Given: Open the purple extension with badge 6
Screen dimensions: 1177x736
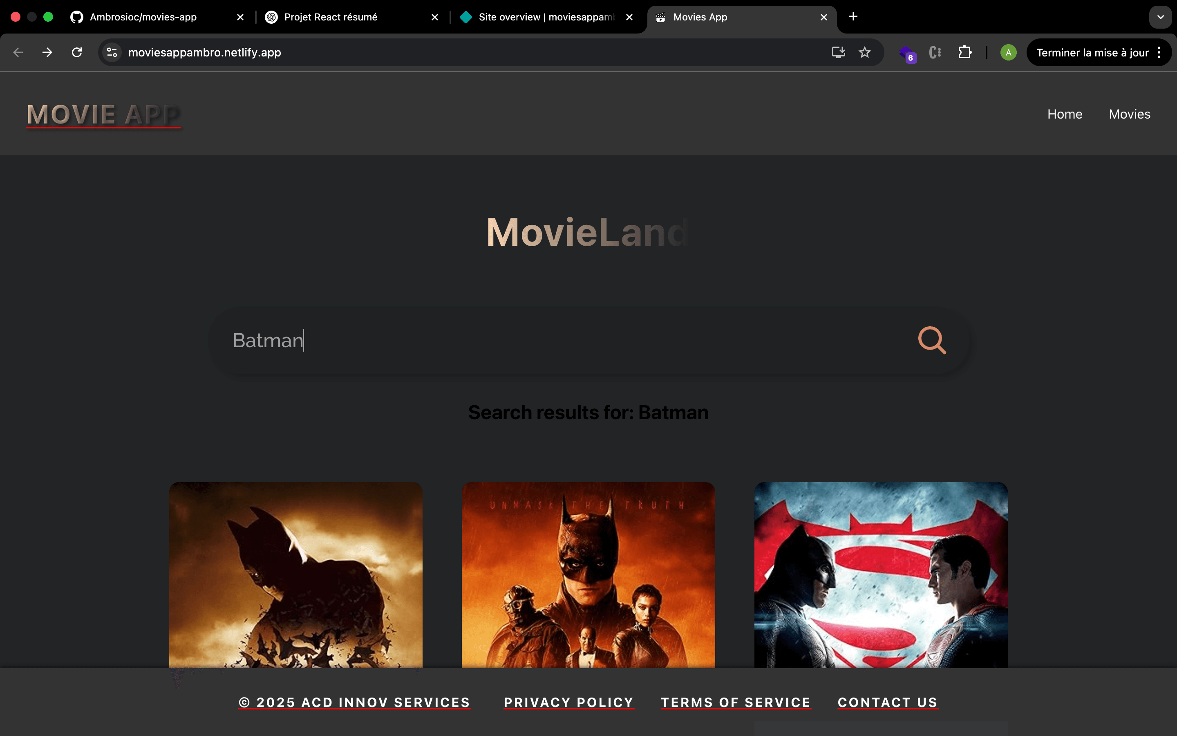Looking at the screenshot, I should click(908, 53).
